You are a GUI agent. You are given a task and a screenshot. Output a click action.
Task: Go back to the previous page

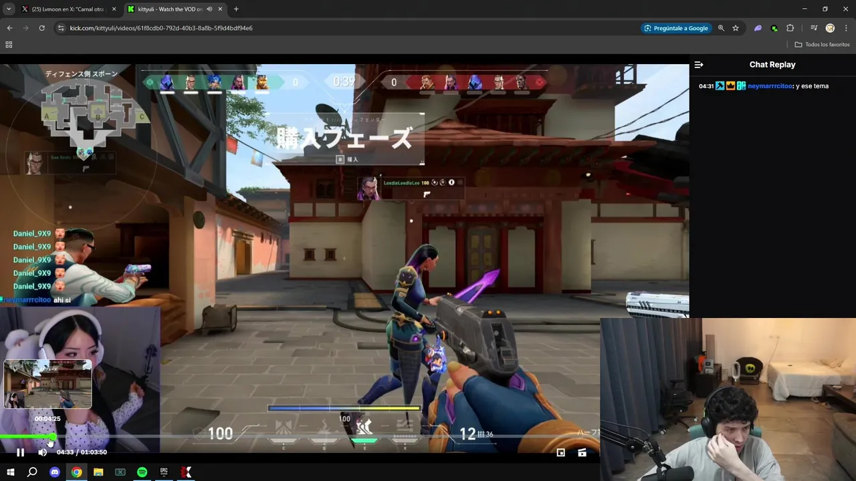tap(9, 28)
